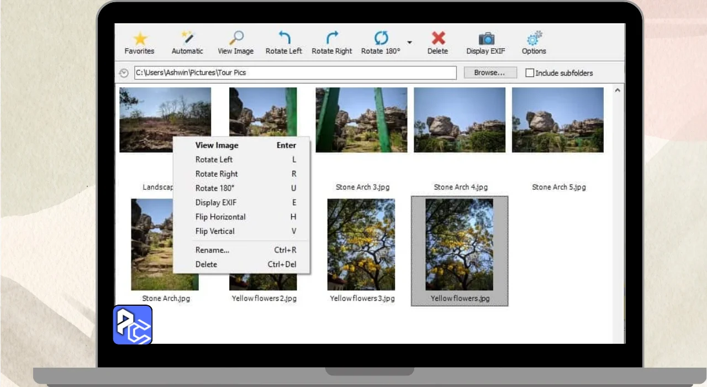The height and width of the screenshot is (387, 707).
Task: Select the Yellow flowers 3.jpg thumbnail
Action: pos(361,244)
